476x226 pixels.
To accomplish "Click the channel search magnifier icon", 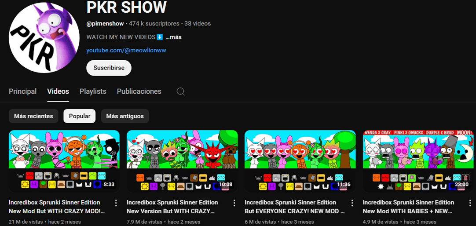I will tap(180, 91).
